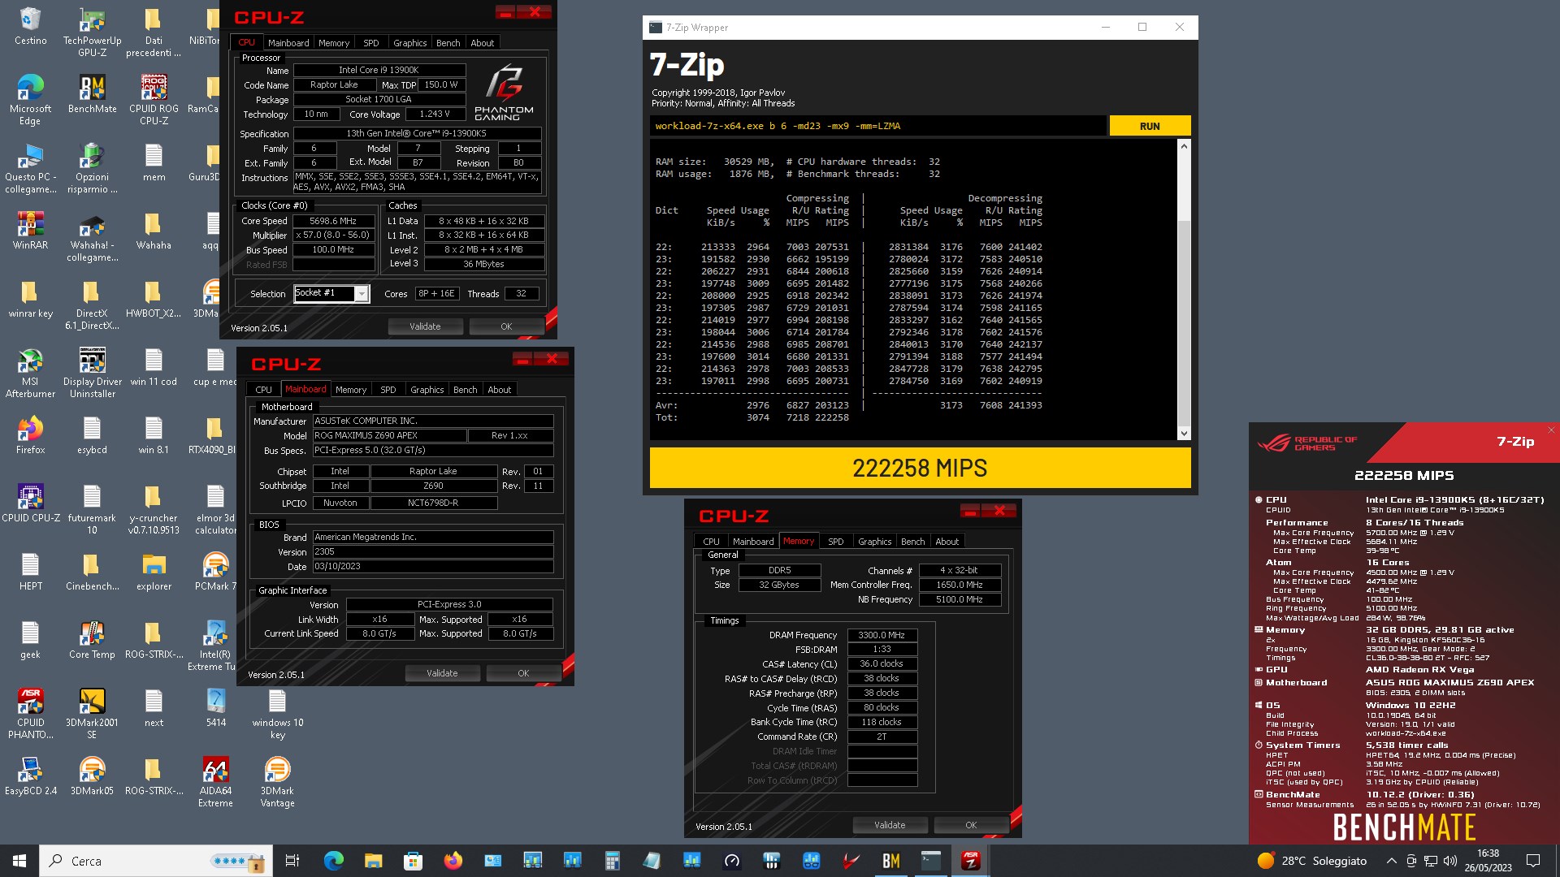1560x877 pixels.
Task: Click the weather 28°C Soleggiato widget
Action: tap(1312, 861)
